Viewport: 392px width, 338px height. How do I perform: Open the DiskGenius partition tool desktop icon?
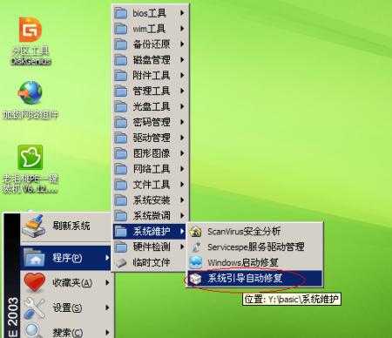[30, 30]
